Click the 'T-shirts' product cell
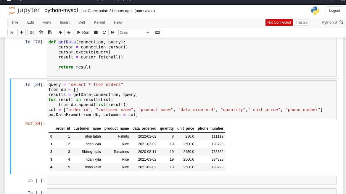Image resolution: width=346 pixels, height=194 pixels. click(123, 136)
